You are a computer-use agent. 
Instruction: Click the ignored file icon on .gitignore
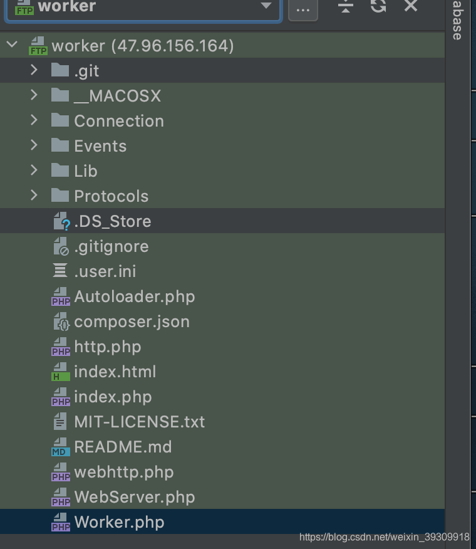61,246
